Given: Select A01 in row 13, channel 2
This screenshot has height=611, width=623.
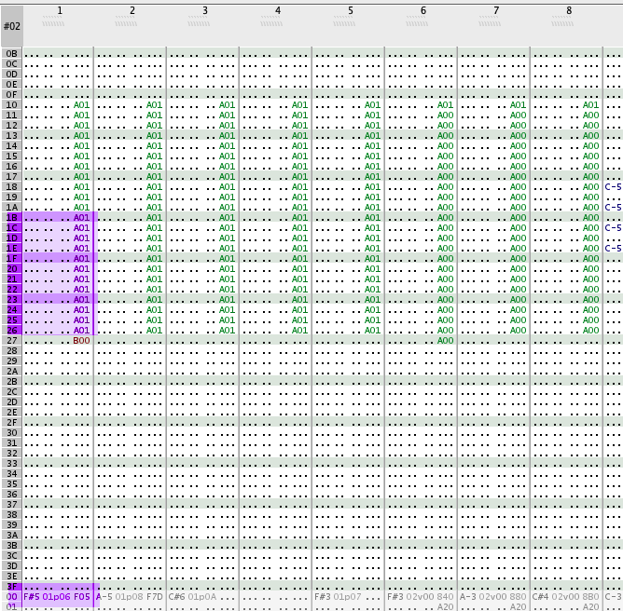Looking at the screenshot, I should (x=154, y=136).
